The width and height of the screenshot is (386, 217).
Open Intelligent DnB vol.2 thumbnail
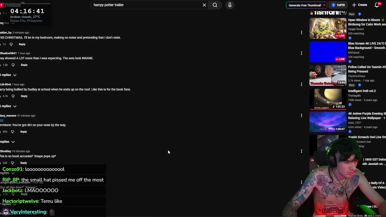pyautogui.click(x=328, y=99)
